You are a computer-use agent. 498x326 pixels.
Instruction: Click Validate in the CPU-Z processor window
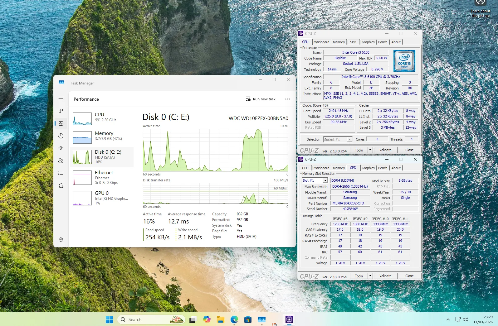tap(385, 150)
